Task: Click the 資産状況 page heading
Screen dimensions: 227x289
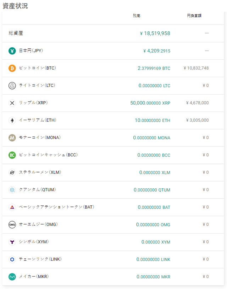Action: (x=15, y=6)
